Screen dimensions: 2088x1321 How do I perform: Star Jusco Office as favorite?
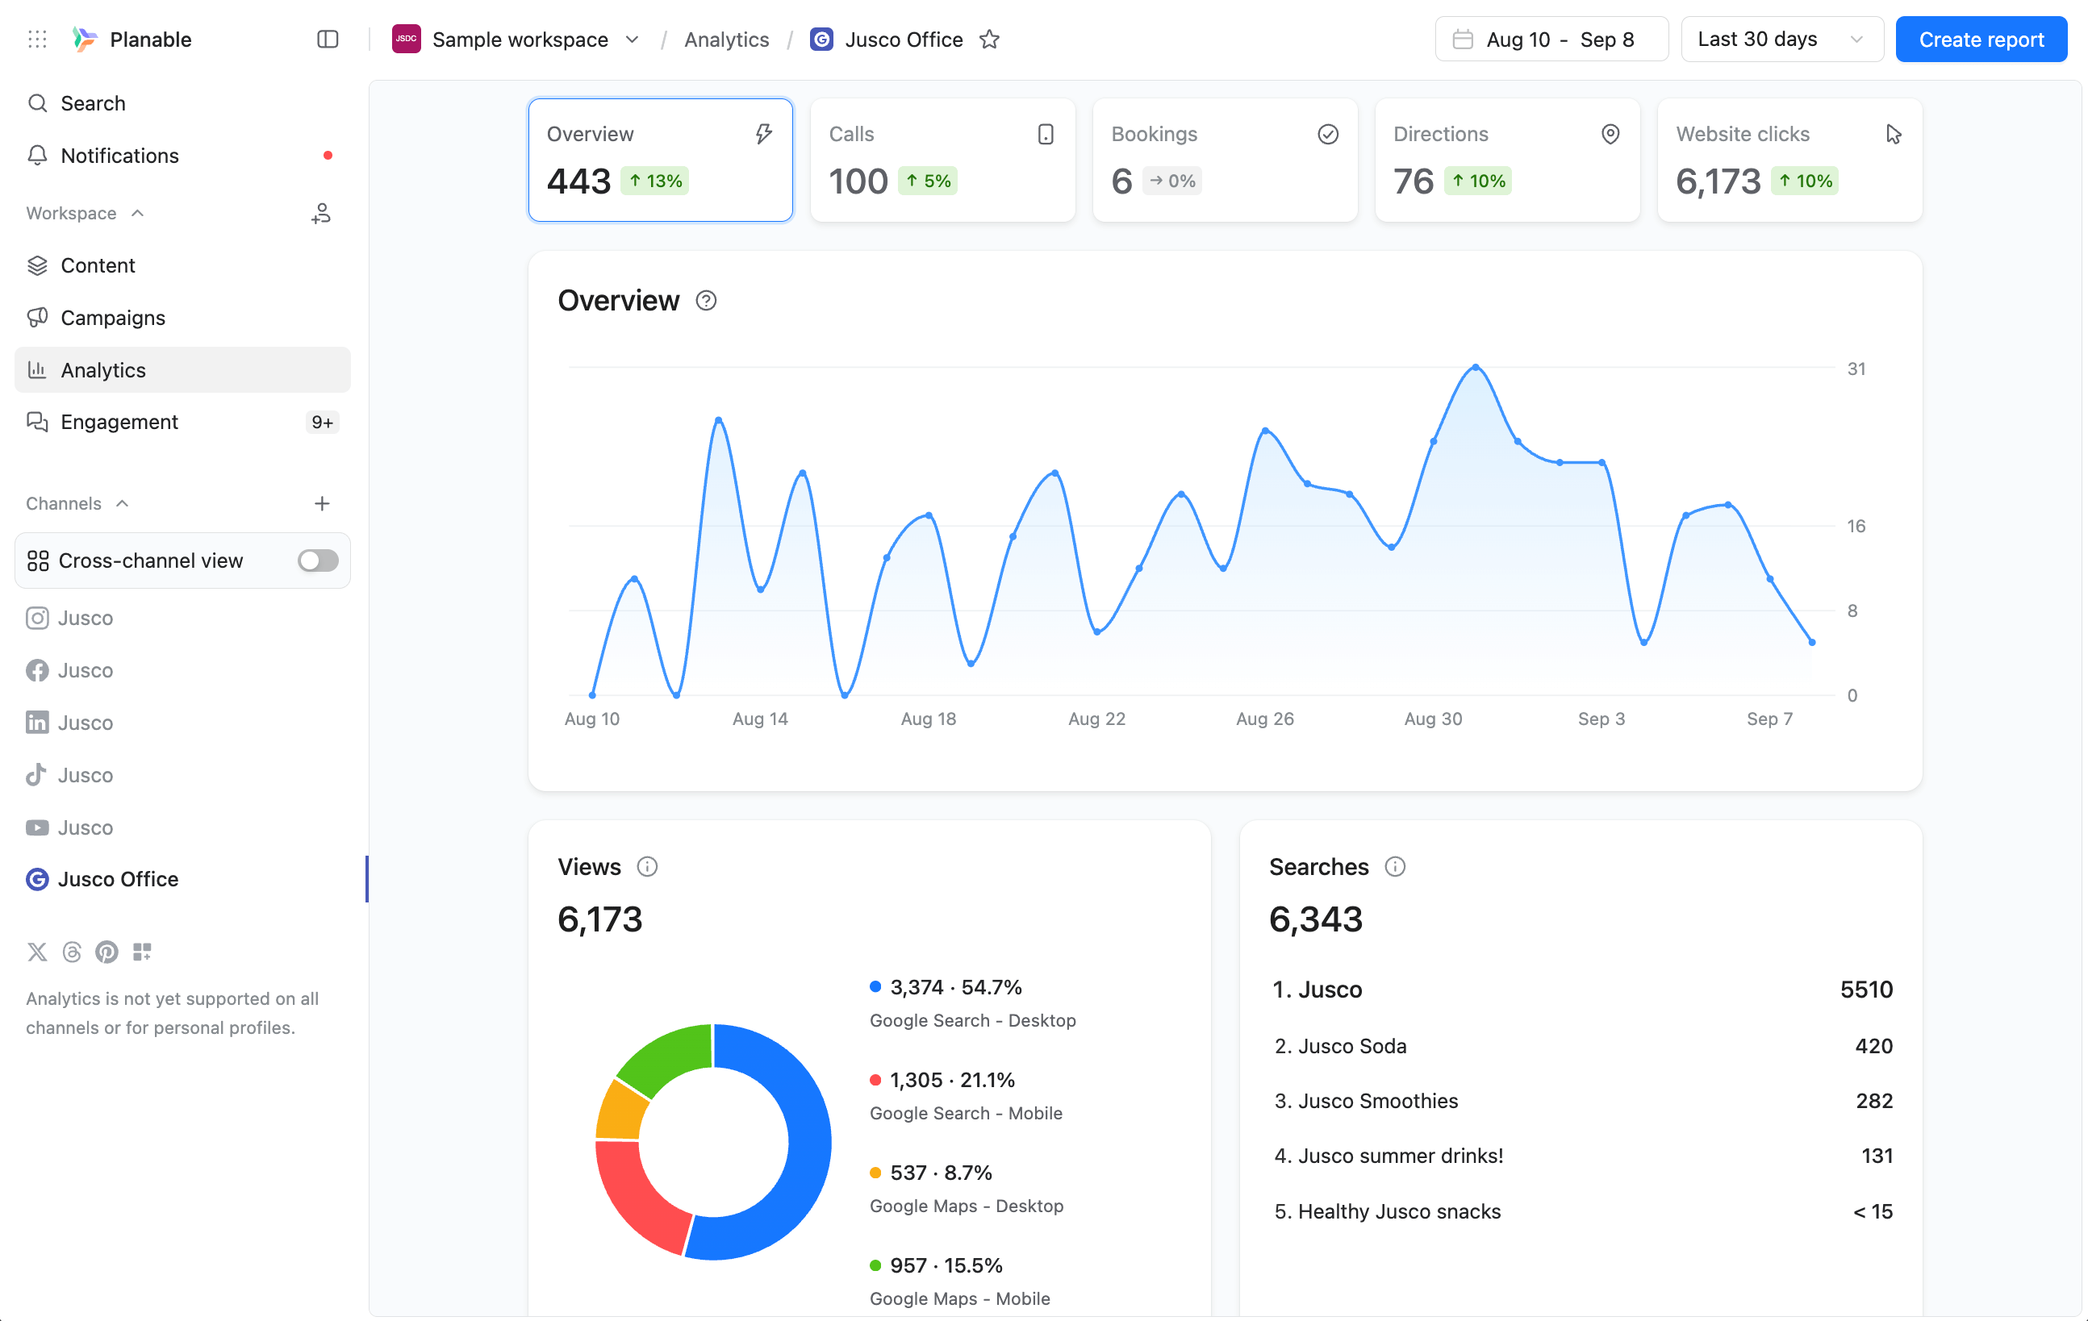989,39
